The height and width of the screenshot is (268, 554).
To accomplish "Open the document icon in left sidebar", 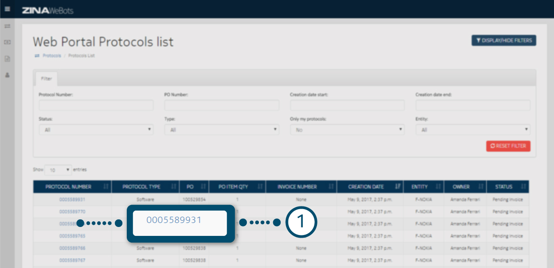I will click(x=7, y=58).
